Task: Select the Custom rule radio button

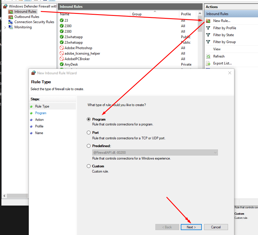Action: [89, 166]
